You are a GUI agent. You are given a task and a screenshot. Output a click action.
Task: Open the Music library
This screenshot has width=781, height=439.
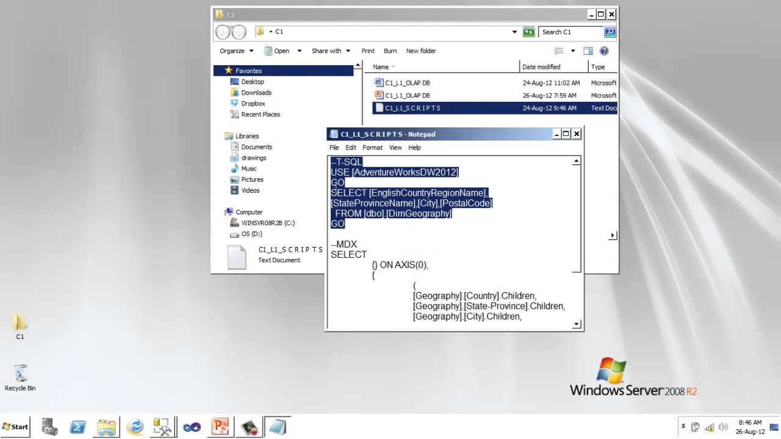coord(249,169)
